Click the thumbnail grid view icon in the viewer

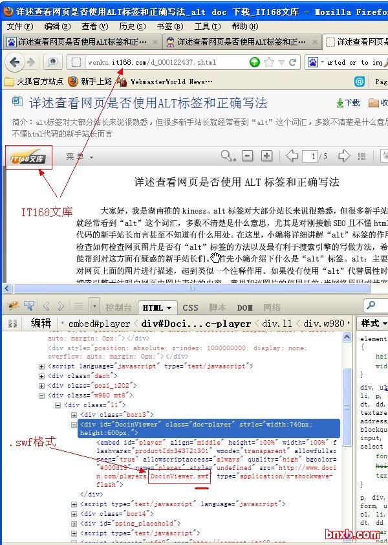361,157
